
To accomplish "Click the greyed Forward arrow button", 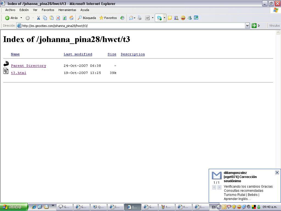I will tap(27, 18).
